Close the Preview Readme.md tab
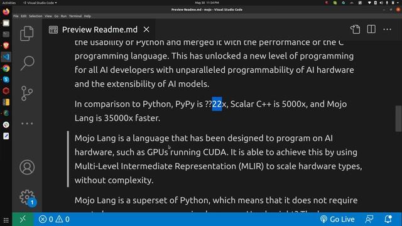 146,30
